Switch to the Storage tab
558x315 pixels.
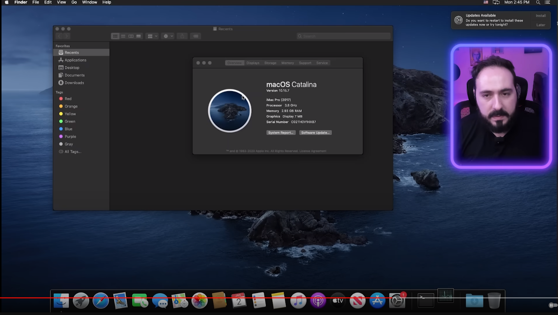pyautogui.click(x=270, y=63)
